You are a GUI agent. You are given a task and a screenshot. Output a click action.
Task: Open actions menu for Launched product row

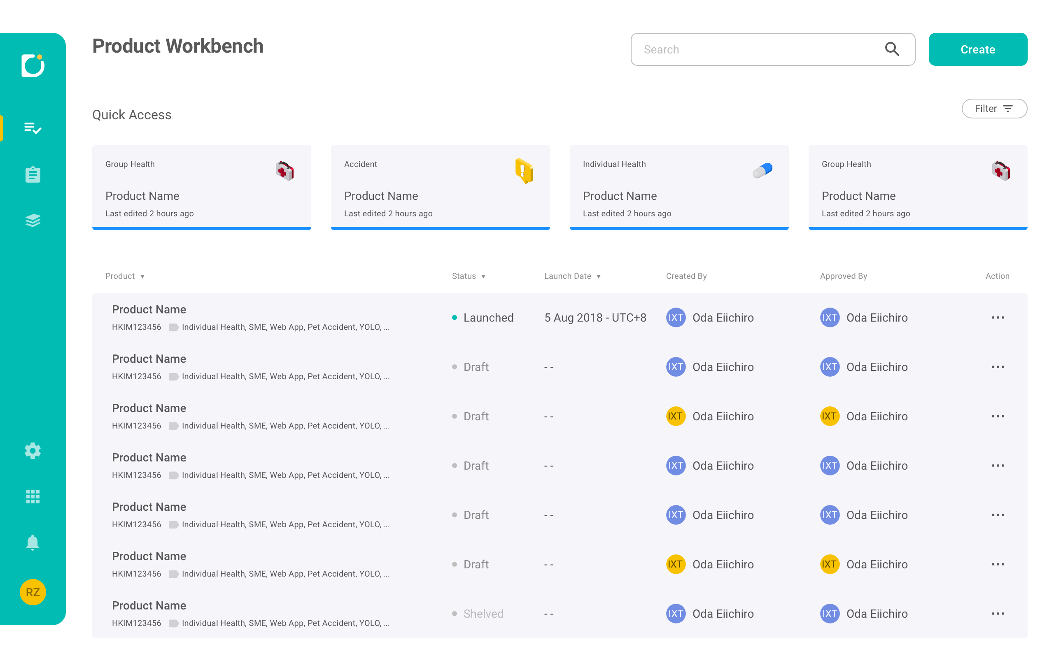pyautogui.click(x=997, y=317)
